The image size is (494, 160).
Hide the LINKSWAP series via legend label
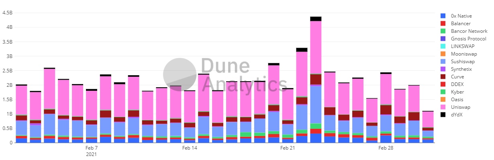pos(463,46)
